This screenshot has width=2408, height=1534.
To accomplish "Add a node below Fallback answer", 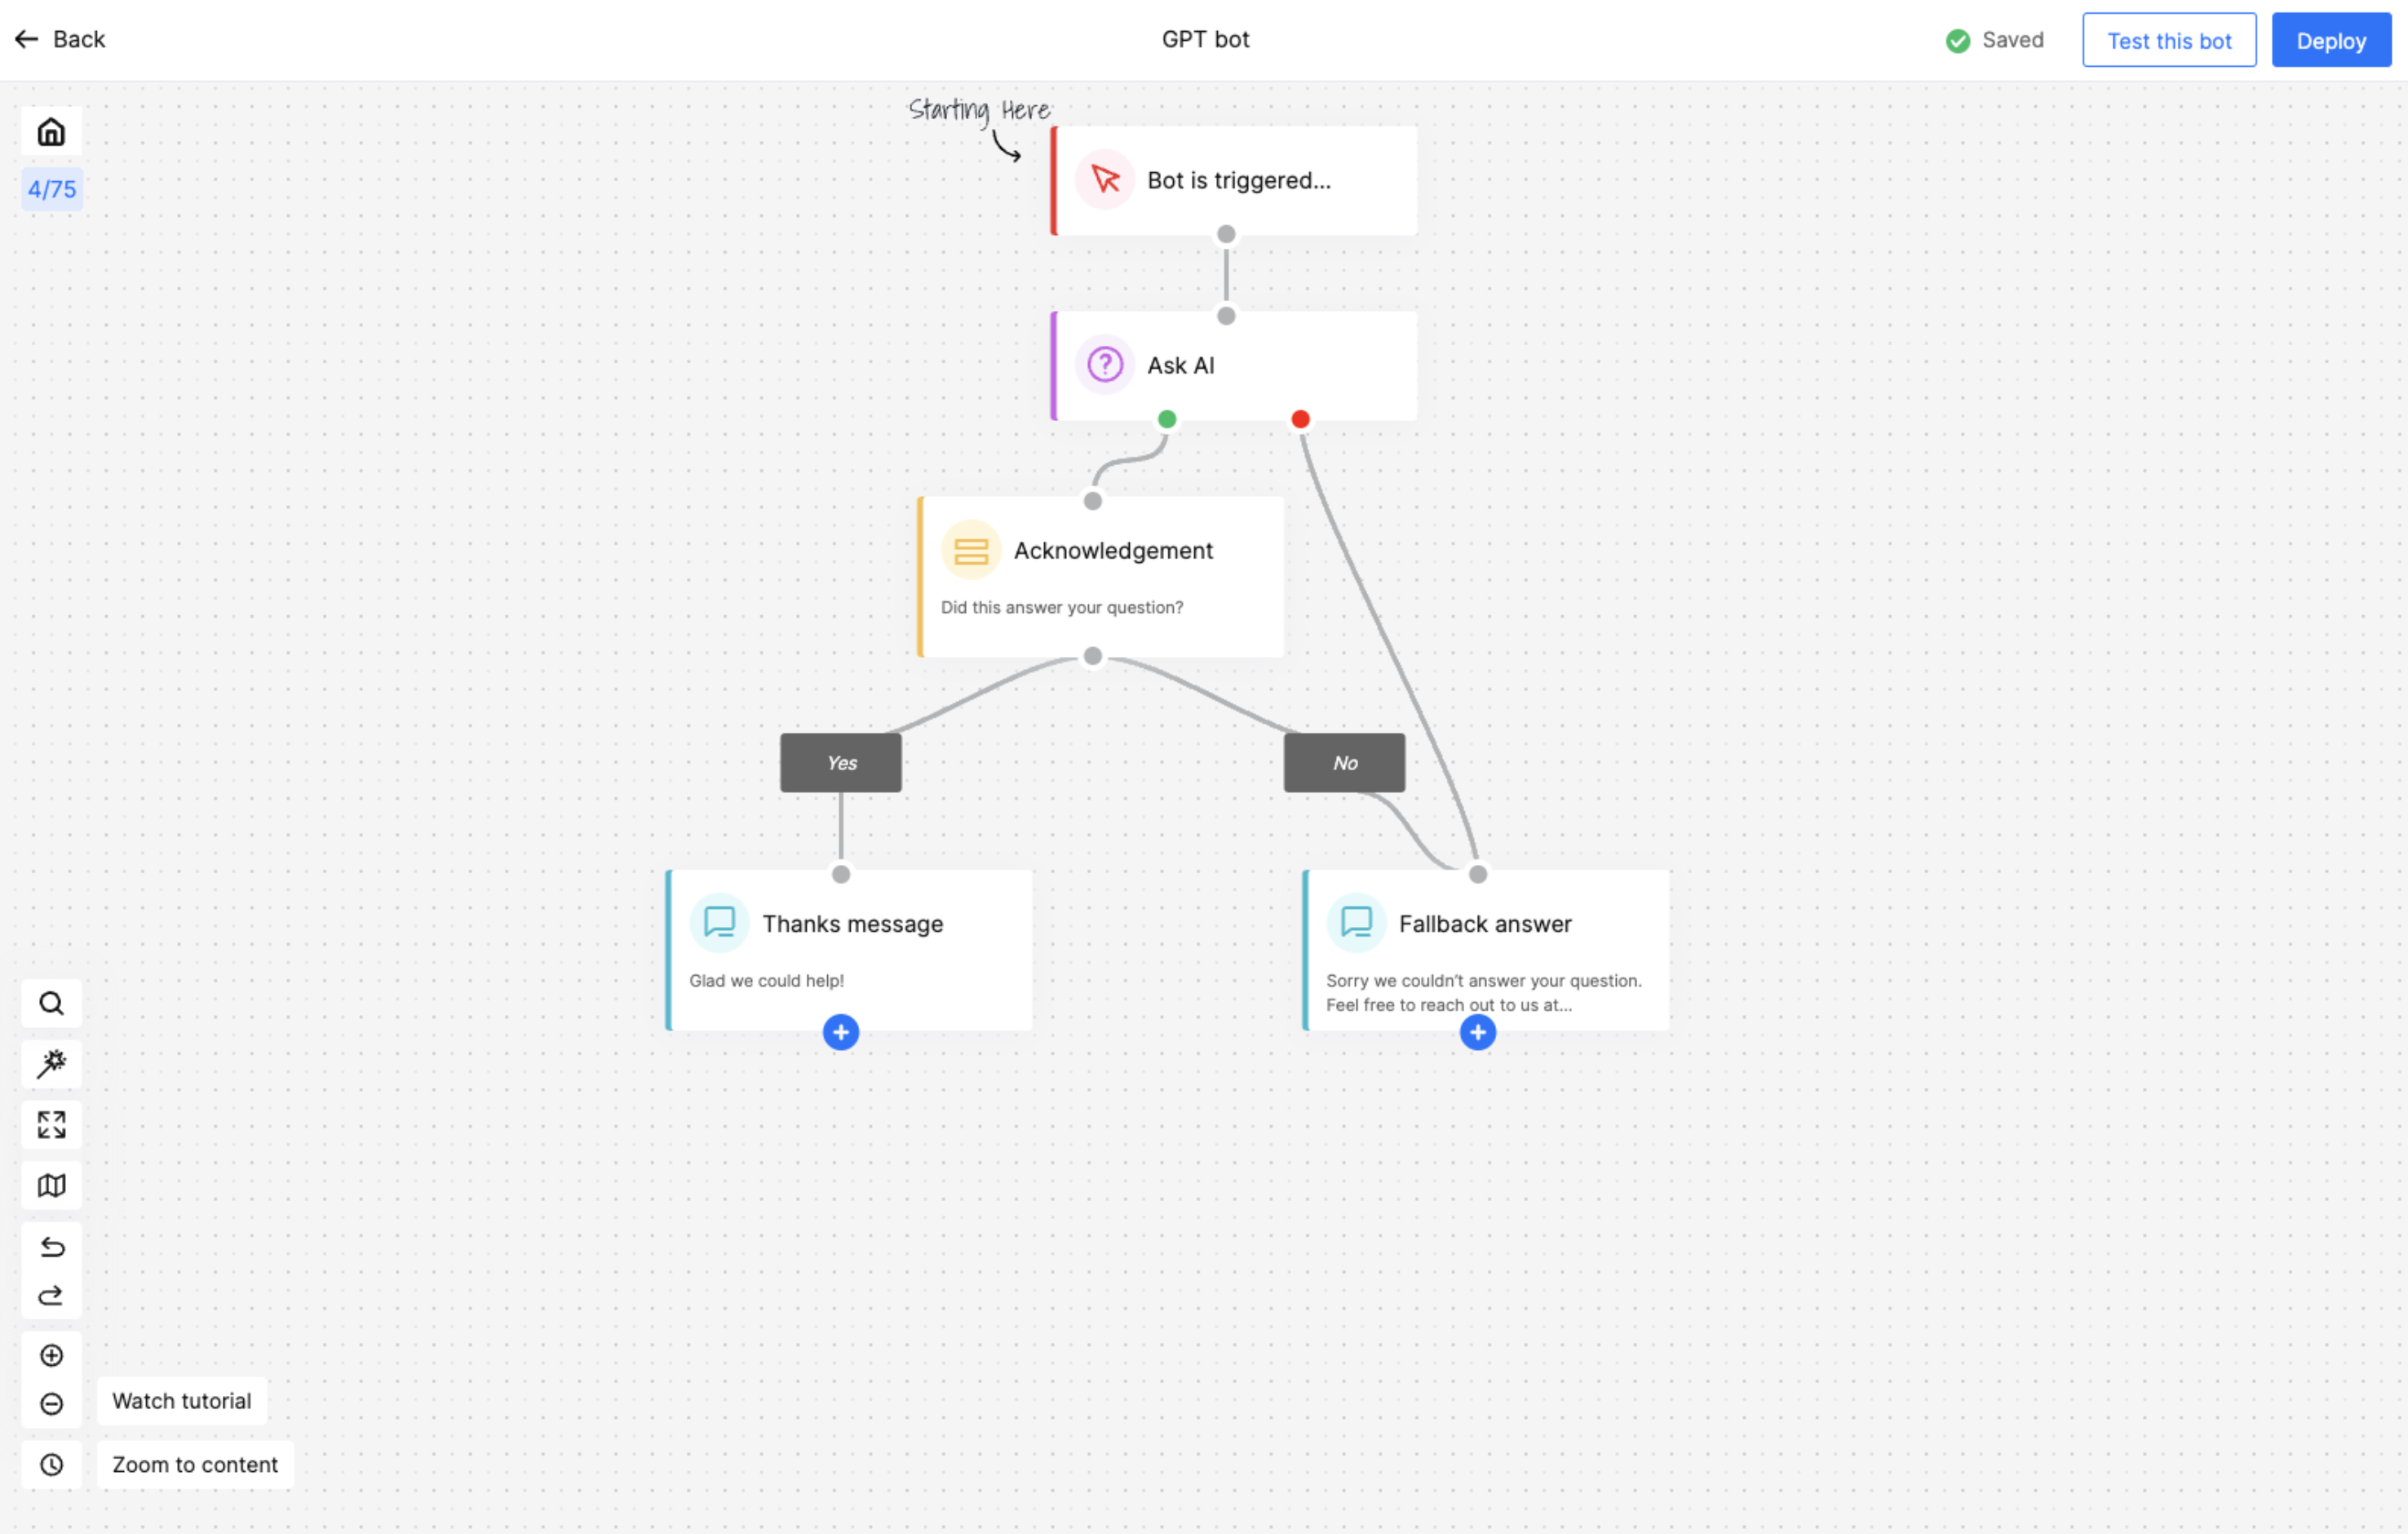I will pos(1477,1032).
